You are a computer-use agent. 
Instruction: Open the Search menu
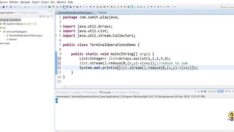[36, 2]
